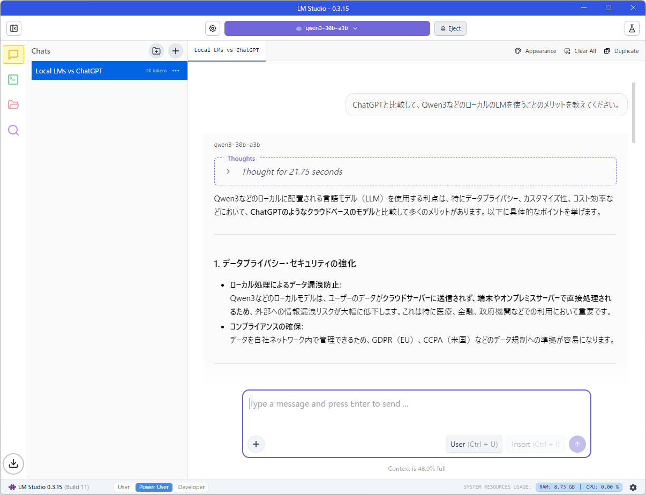
Task: Switch to Developer mode
Action: [x=191, y=487]
